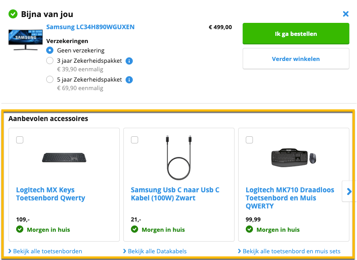Click the Samsung monitor thumbnail image
Screen dimensions: 357x260
22,39
